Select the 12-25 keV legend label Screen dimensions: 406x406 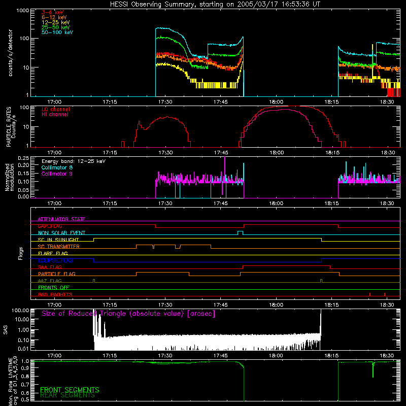point(56,22)
